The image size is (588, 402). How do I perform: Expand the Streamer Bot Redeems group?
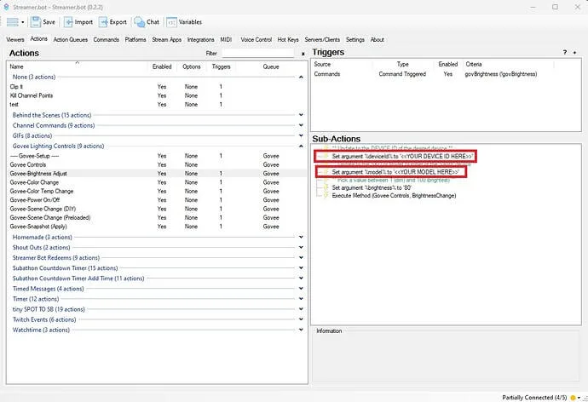point(301,258)
